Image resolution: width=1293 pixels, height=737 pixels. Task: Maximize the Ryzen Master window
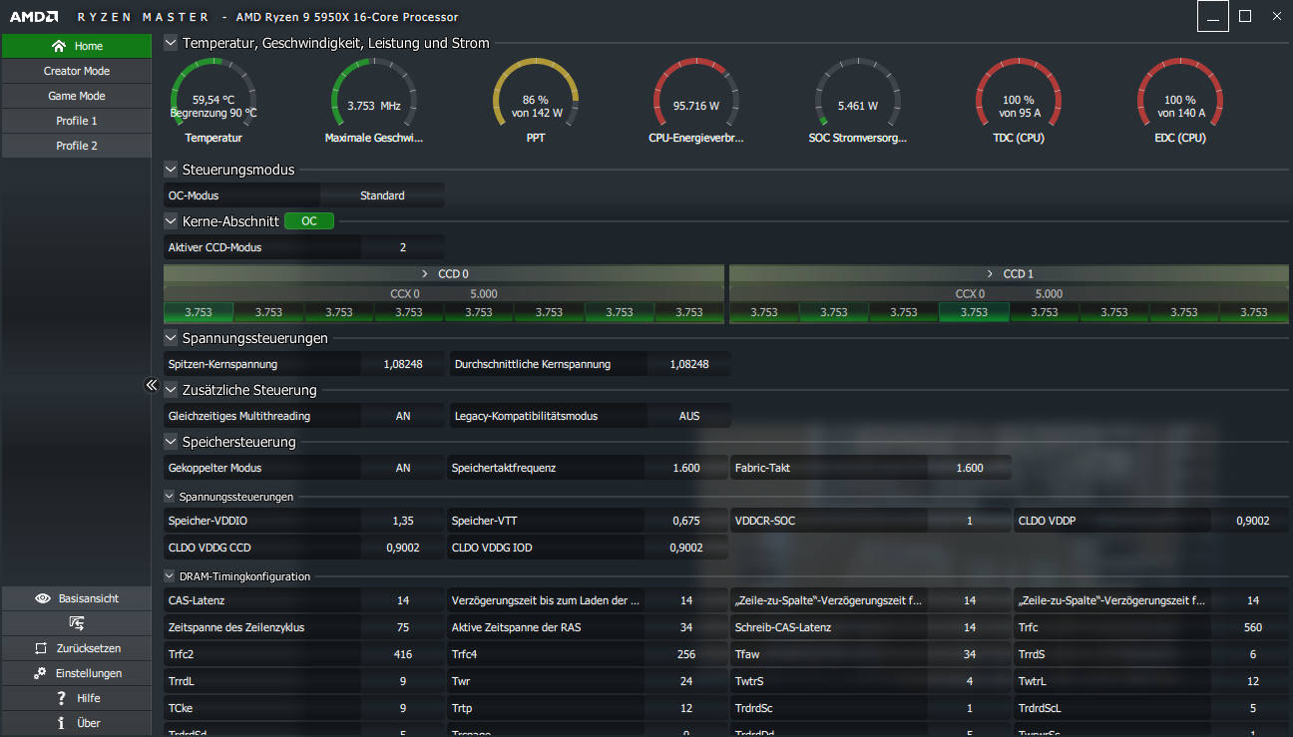click(1245, 16)
